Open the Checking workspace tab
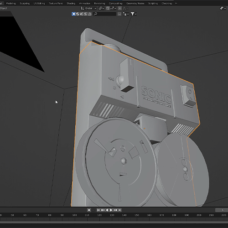The width and height of the screenshot is (228, 228). tap(166, 3)
